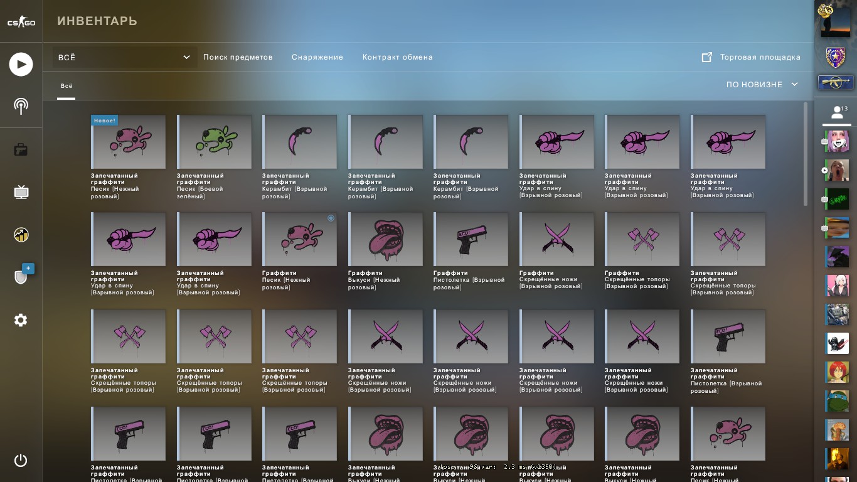This screenshot has width=857, height=482.
Task: Open the friends list icon
Action: [x=836, y=112]
